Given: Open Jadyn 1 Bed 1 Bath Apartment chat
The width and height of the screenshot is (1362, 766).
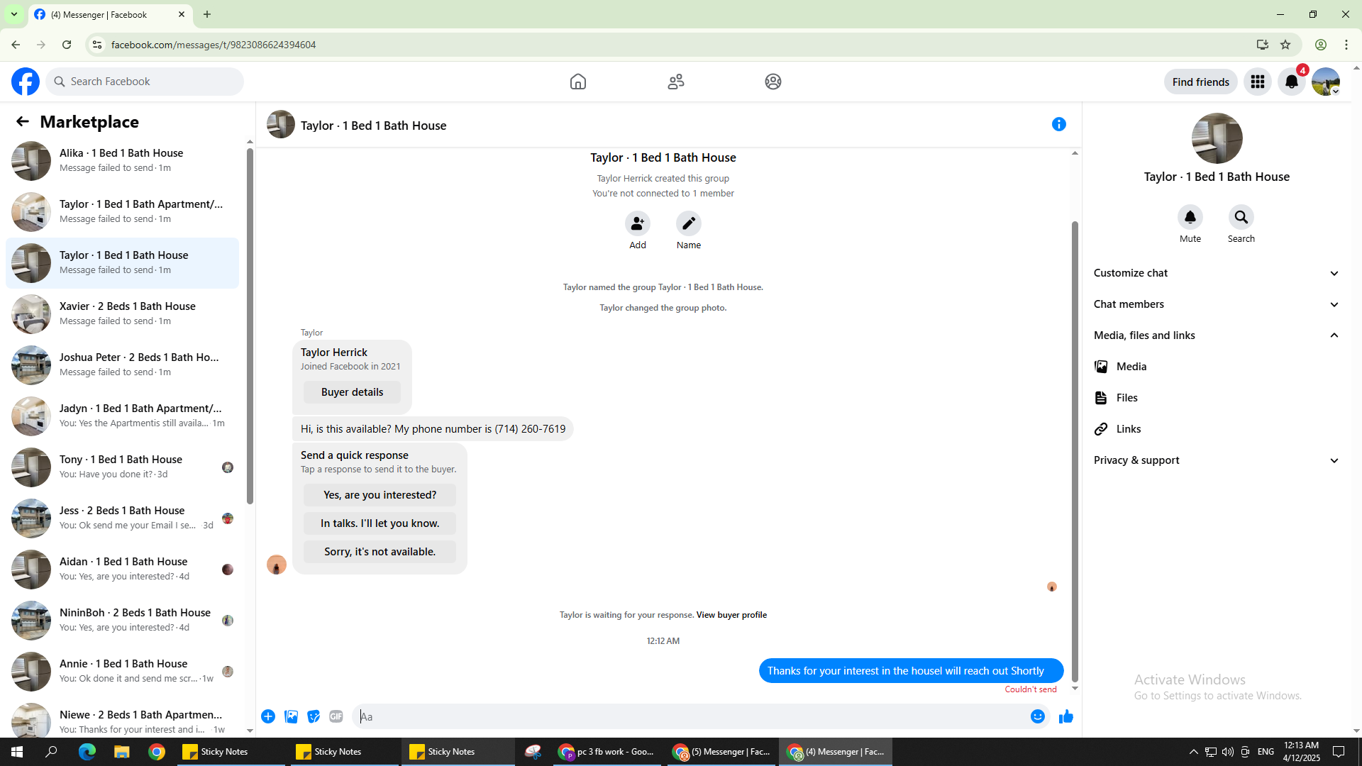Looking at the screenshot, I should point(122,416).
